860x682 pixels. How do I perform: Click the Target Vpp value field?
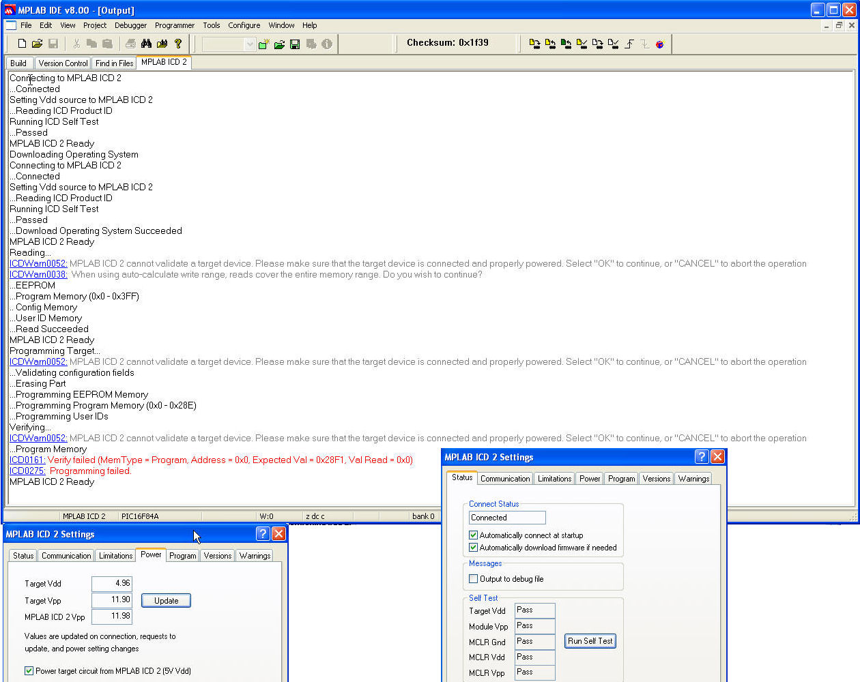pyautogui.click(x=111, y=600)
